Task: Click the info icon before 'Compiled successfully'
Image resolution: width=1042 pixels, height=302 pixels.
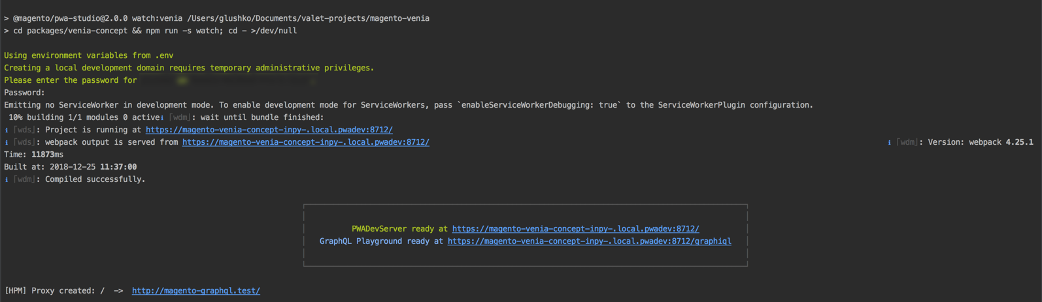Action: pyautogui.click(x=7, y=179)
